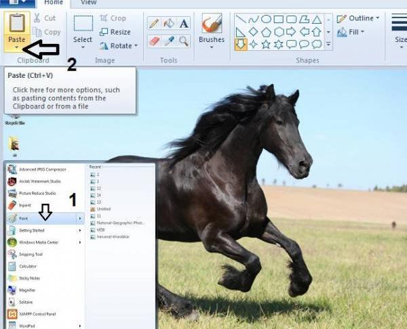Choose the Oval callout shape
The image size is (407, 329).
point(304,44)
